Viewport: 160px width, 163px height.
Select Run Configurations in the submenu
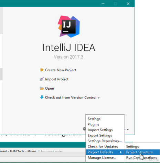(142, 157)
